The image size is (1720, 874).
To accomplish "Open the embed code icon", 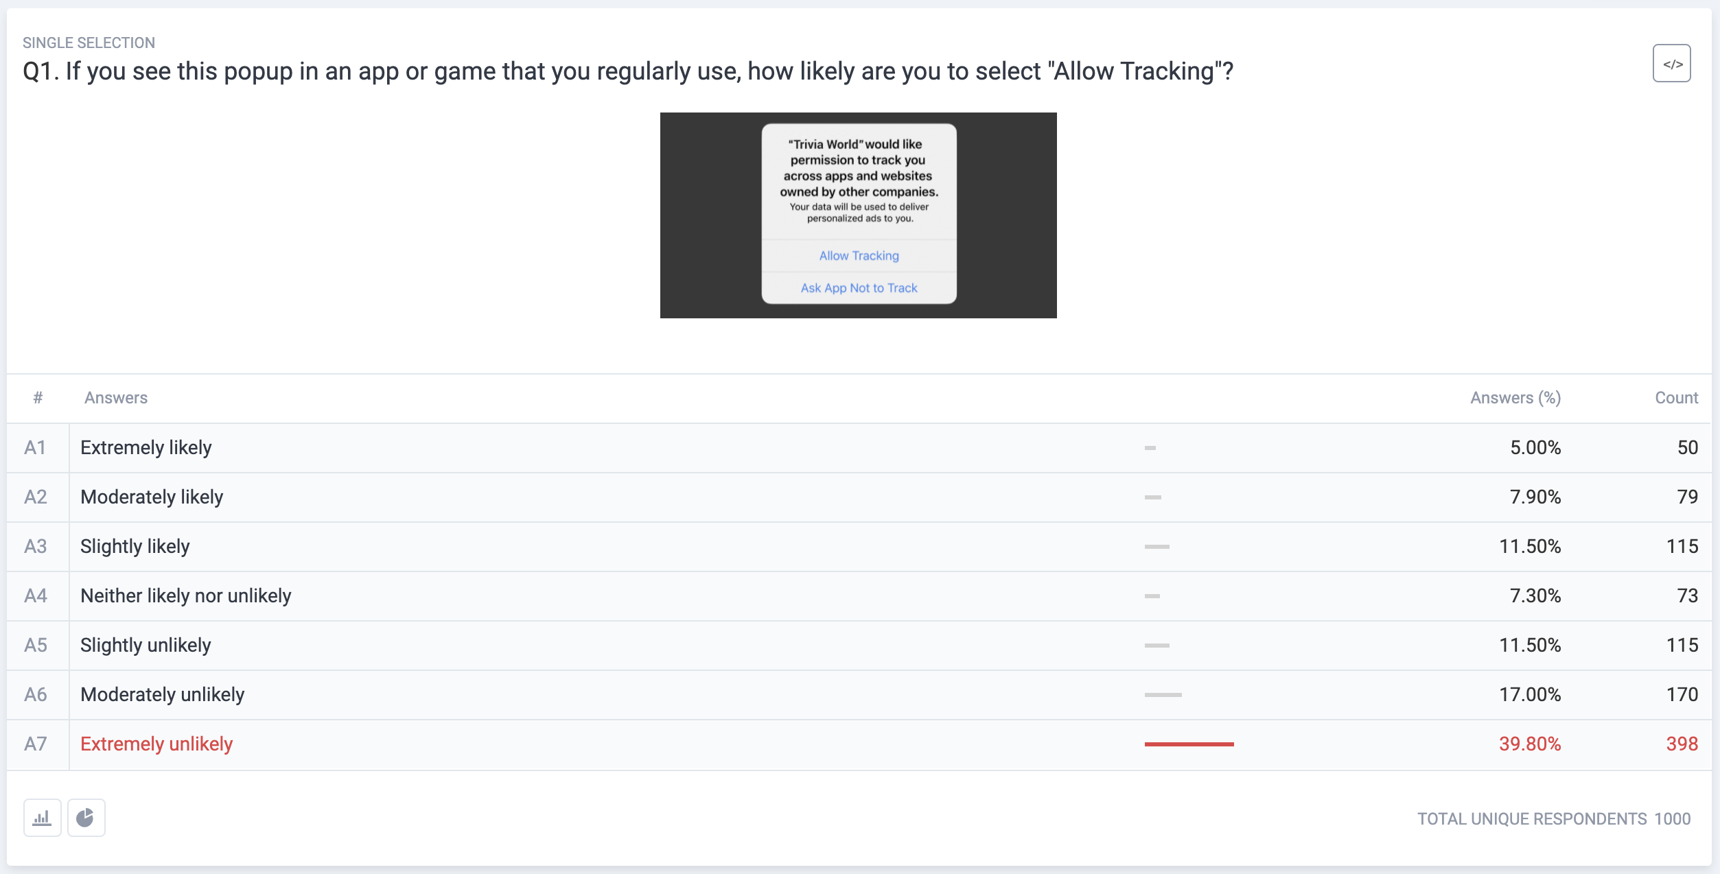I will click(1671, 64).
